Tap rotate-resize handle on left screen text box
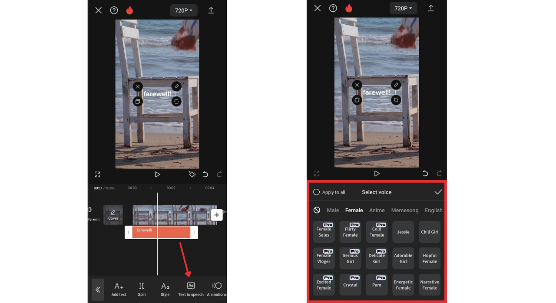This screenshot has height=303, width=556. 176,102
